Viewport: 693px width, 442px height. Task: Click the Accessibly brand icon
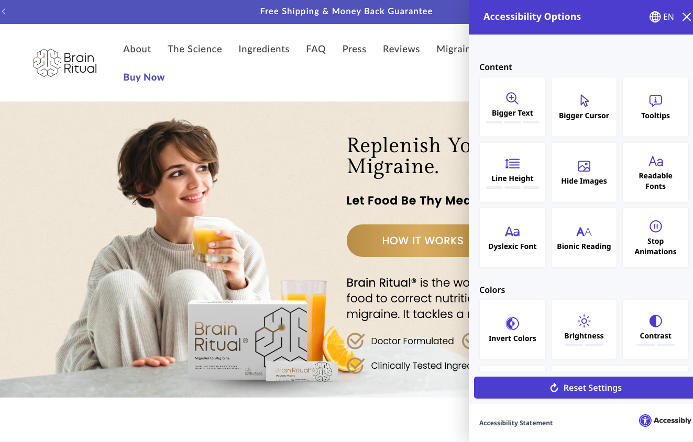pos(645,421)
